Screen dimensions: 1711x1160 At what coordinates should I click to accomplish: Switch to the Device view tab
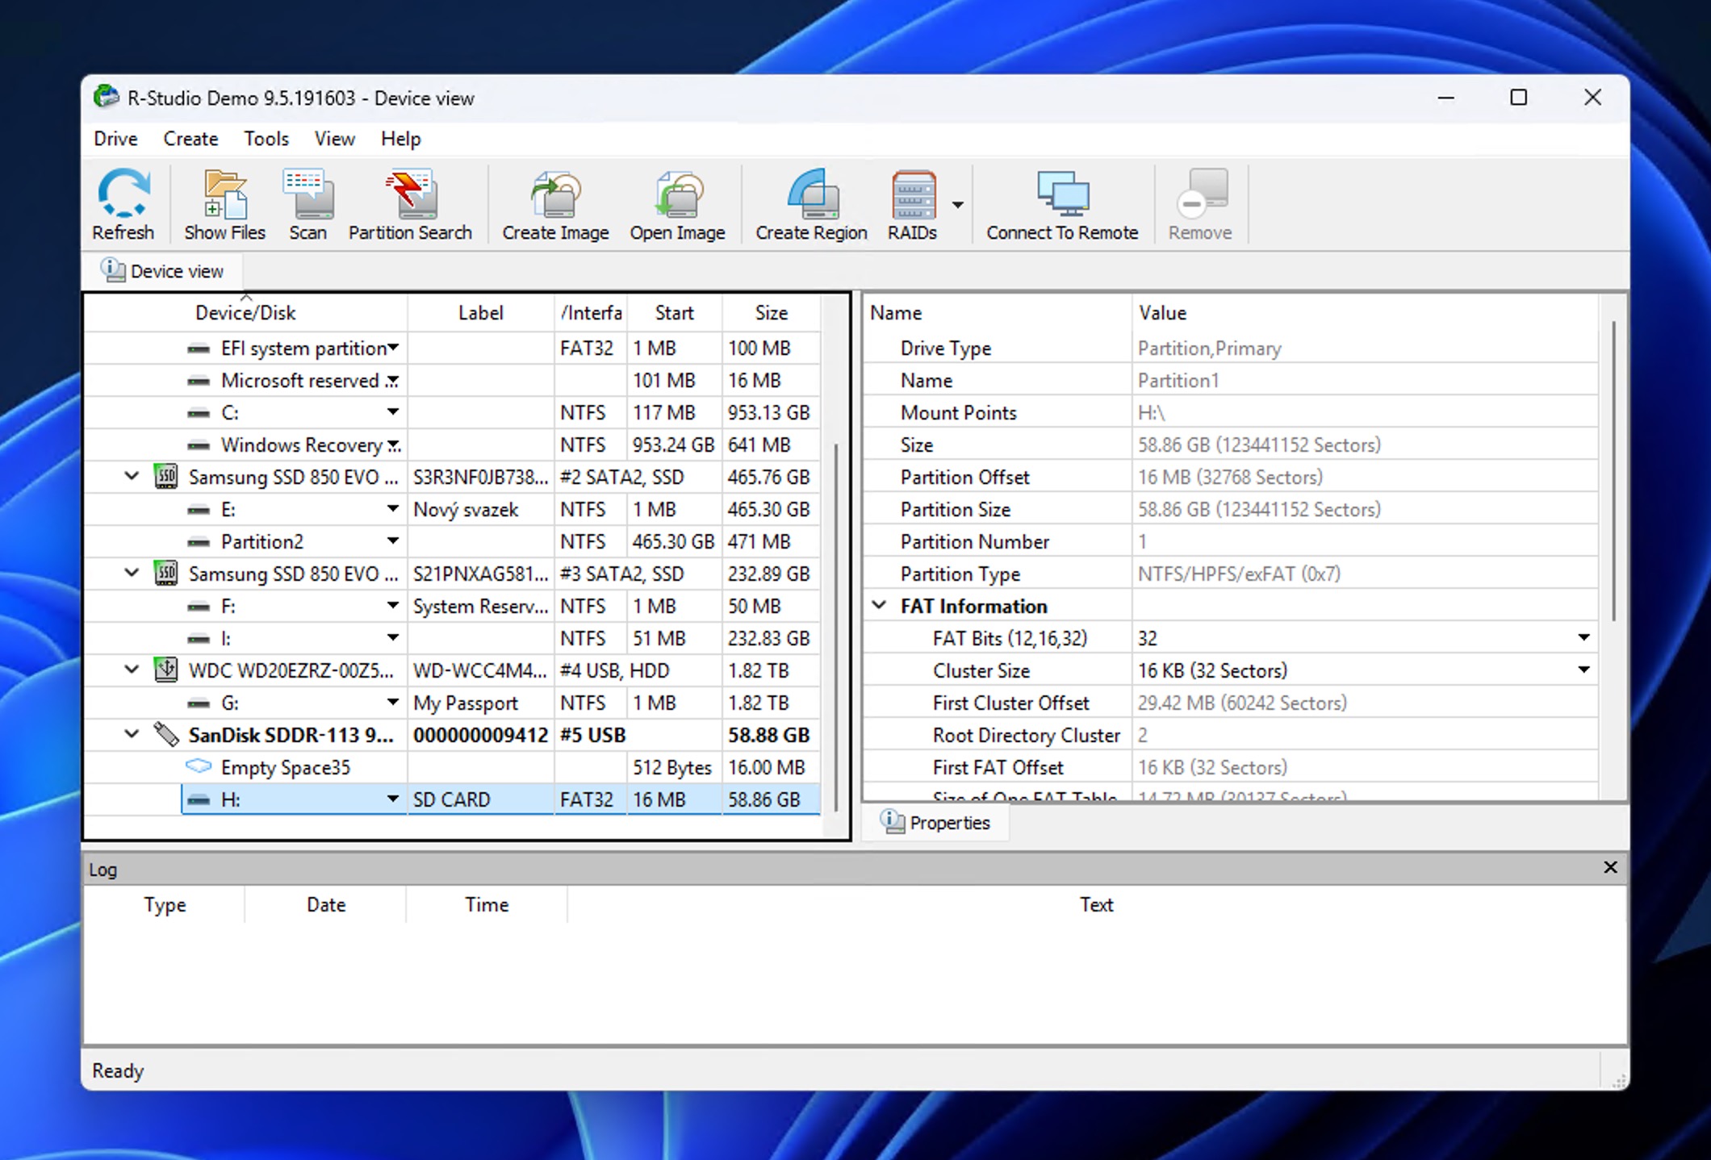pos(163,270)
